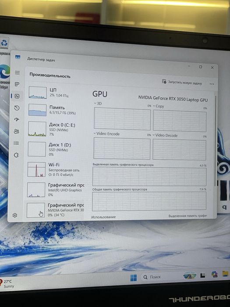The width and height of the screenshot is (230, 307).
Task: Open the black Task View taskbar icon
Action: (203, 275)
